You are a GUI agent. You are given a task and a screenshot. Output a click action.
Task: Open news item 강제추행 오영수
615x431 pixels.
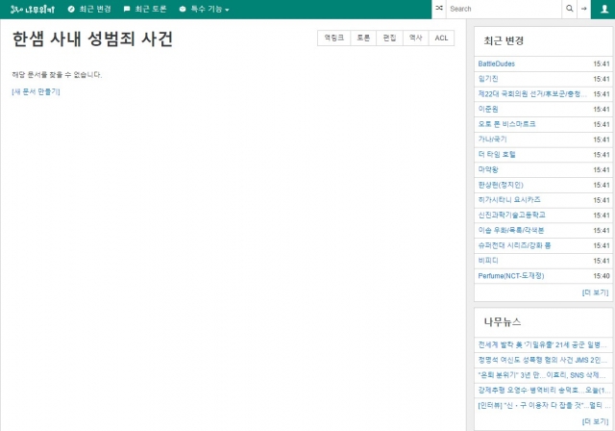pos(544,391)
